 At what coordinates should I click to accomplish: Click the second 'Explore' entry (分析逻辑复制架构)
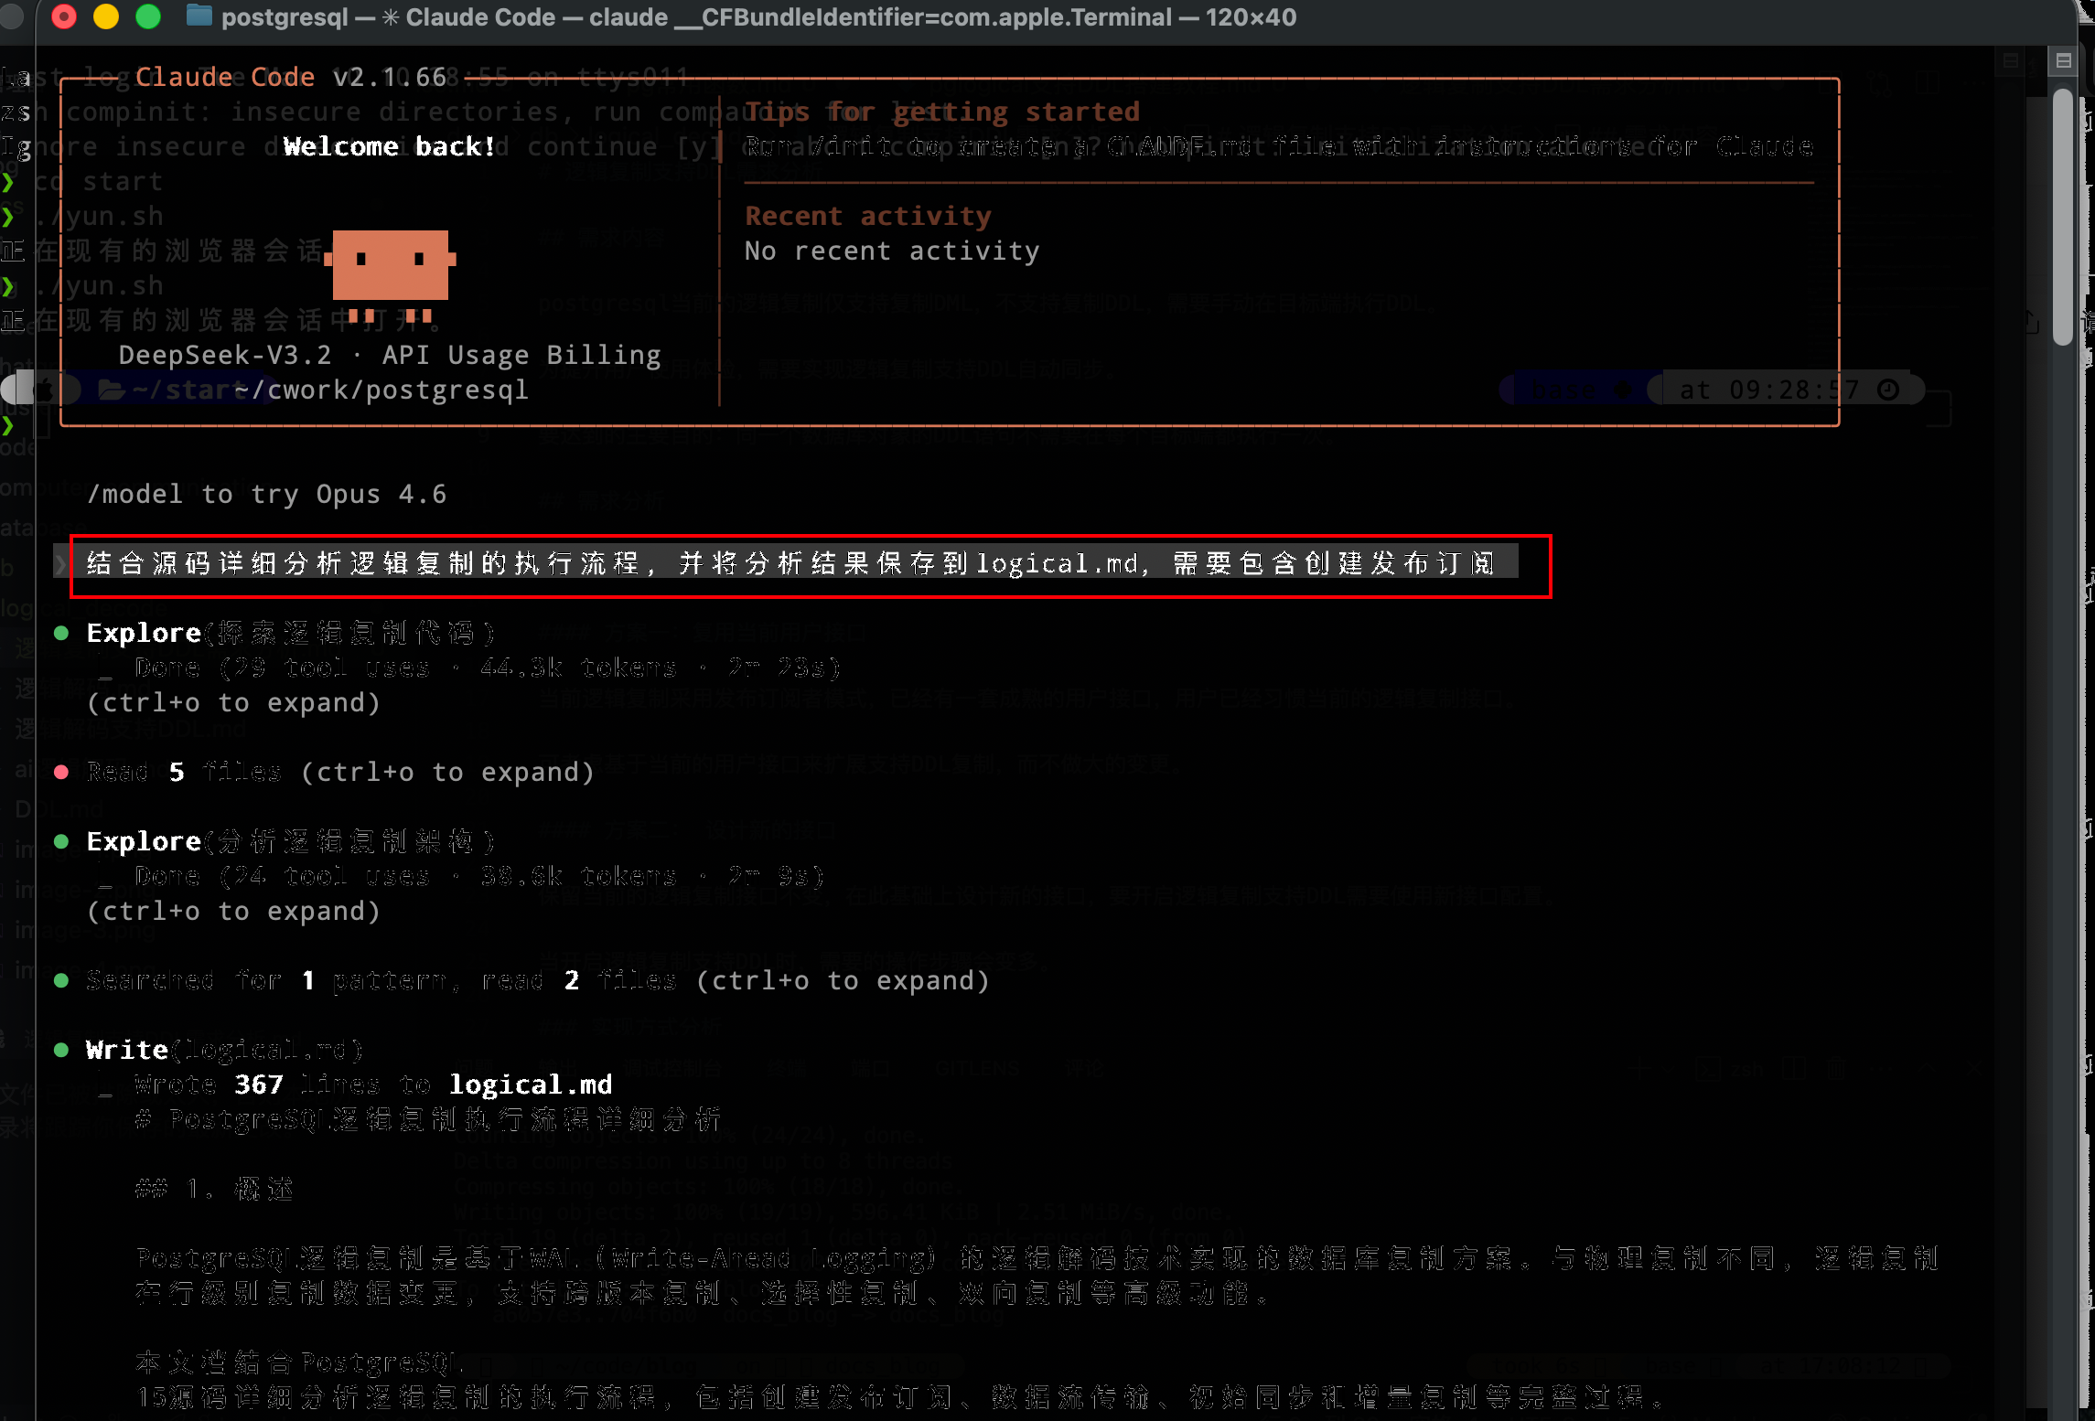click(x=291, y=841)
